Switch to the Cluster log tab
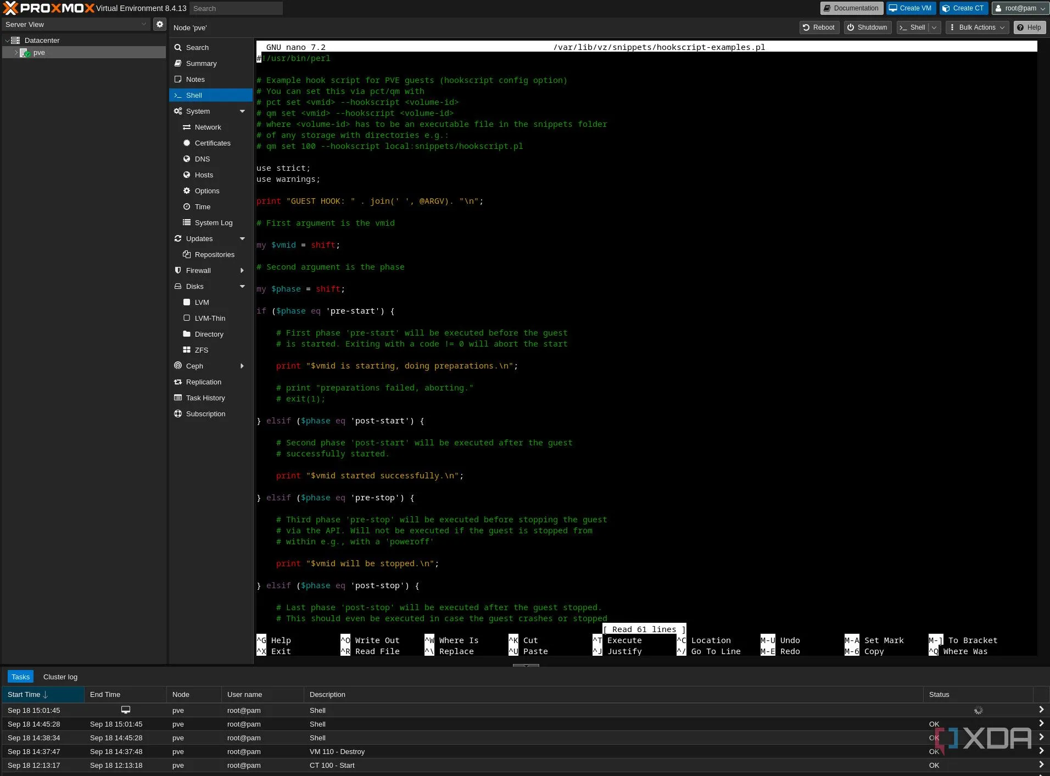Image resolution: width=1050 pixels, height=776 pixels. pos(60,677)
